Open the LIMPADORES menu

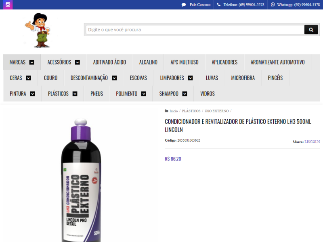(x=172, y=78)
